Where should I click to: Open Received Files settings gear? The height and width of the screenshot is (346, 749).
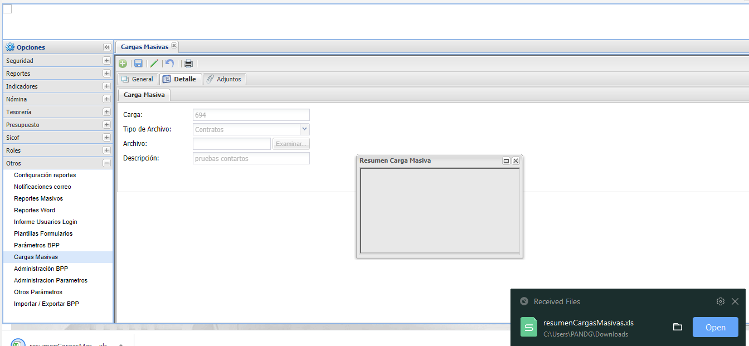pyautogui.click(x=720, y=301)
